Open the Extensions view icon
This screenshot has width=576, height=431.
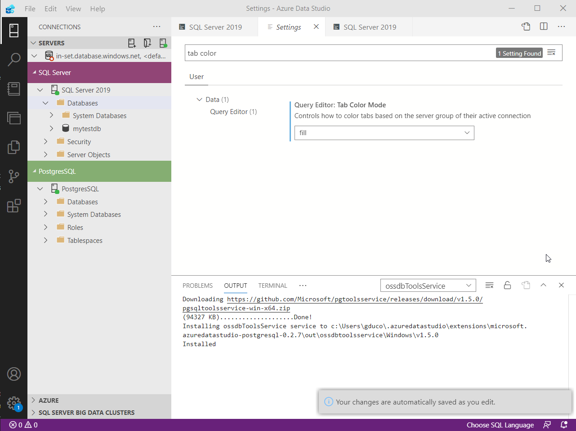(x=14, y=206)
